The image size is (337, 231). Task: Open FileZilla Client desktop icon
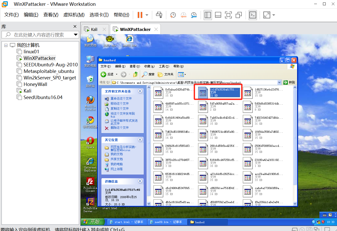tap(90, 185)
